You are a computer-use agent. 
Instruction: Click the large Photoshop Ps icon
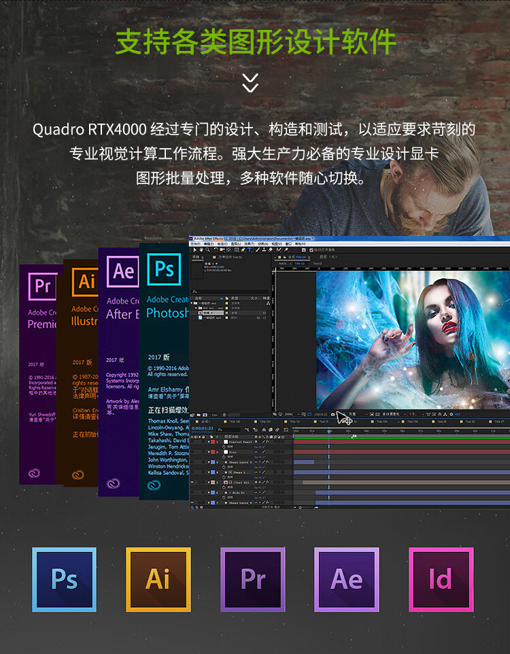pyautogui.click(x=65, y=579)
